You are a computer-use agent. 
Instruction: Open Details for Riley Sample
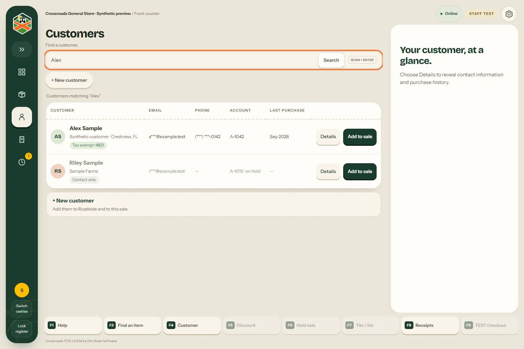[x=328, y=172]
